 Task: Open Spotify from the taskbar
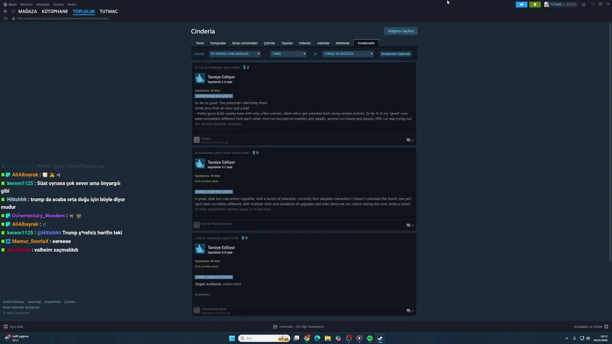370,338
